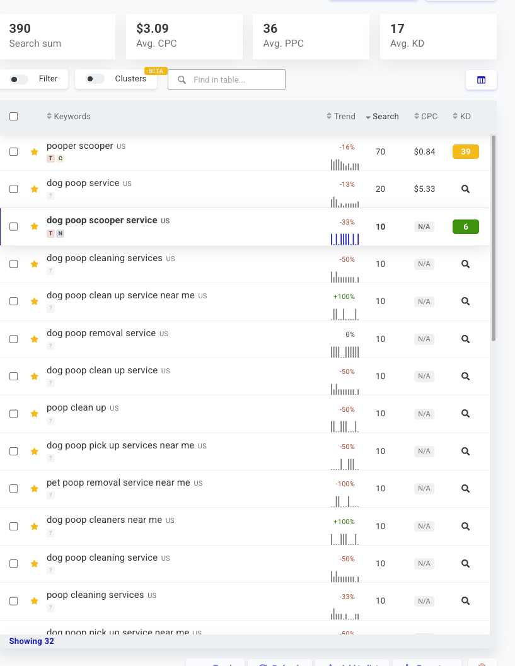Tick checkbox for dog poop removal service
Image resolution: width=515 pixels, height=666 pixels.
(14, 339)
